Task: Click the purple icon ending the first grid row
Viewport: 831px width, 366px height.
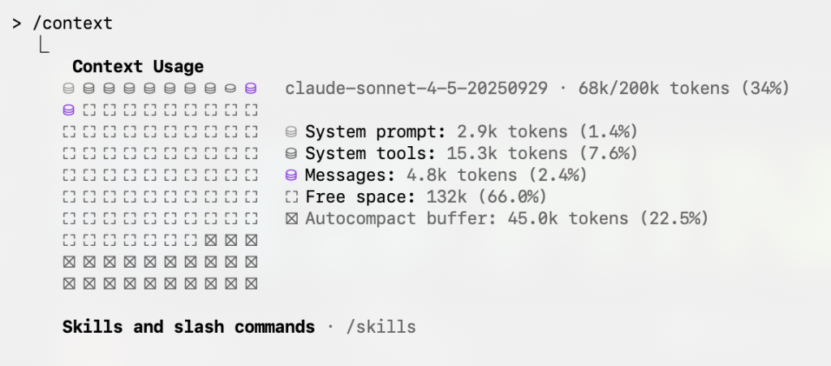Action: [252, 88]
